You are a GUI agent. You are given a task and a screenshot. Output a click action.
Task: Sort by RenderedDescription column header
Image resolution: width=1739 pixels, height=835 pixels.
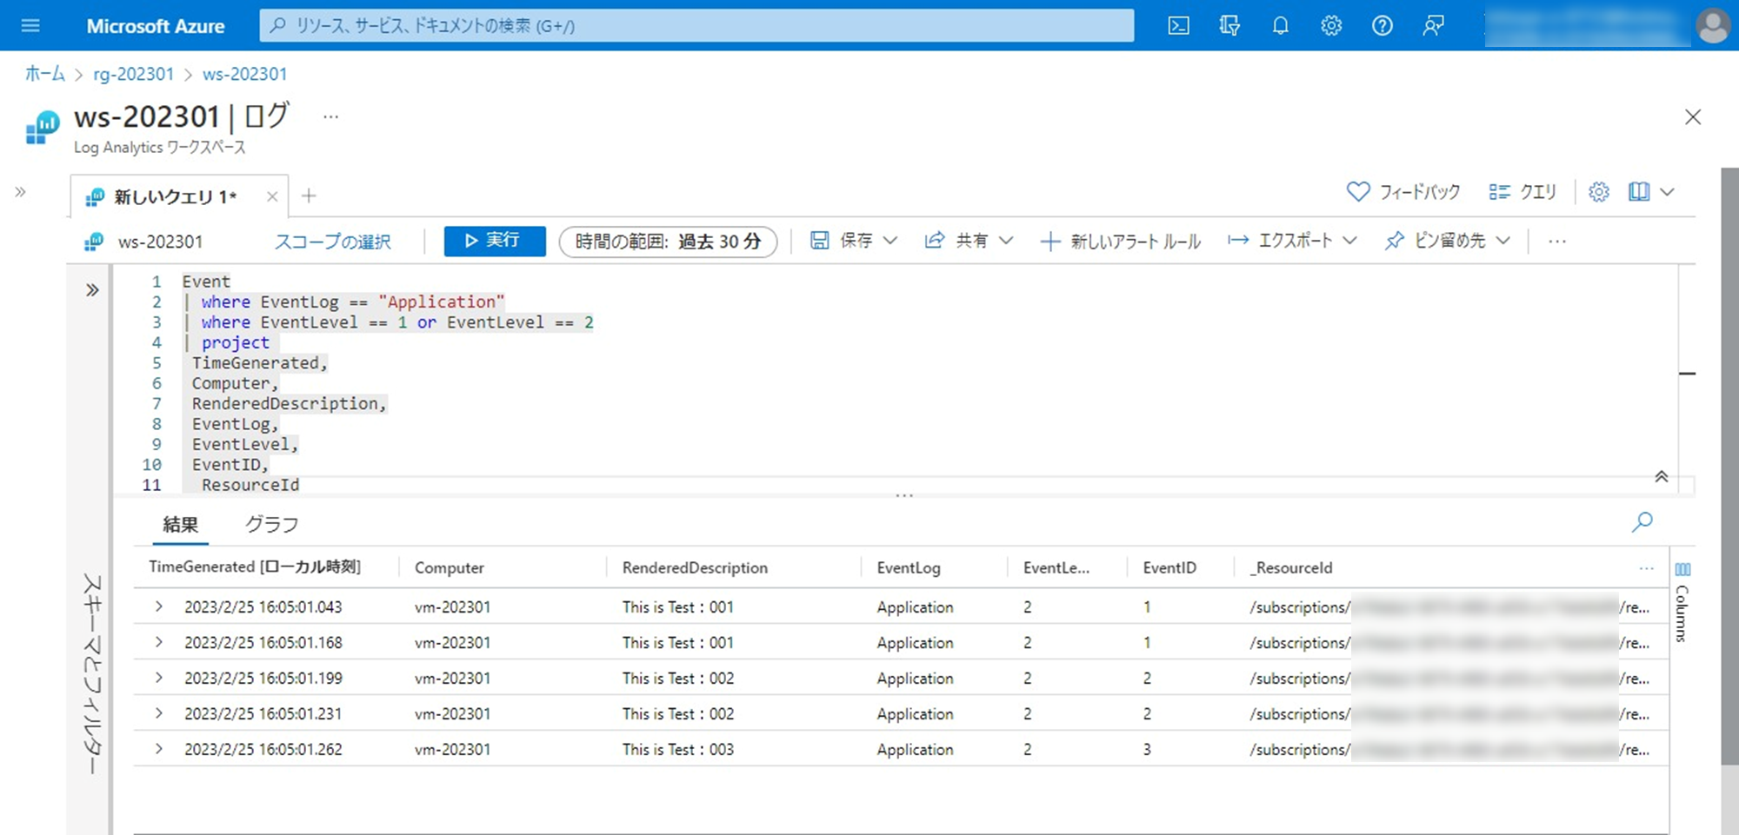click(x=695, y=567)
